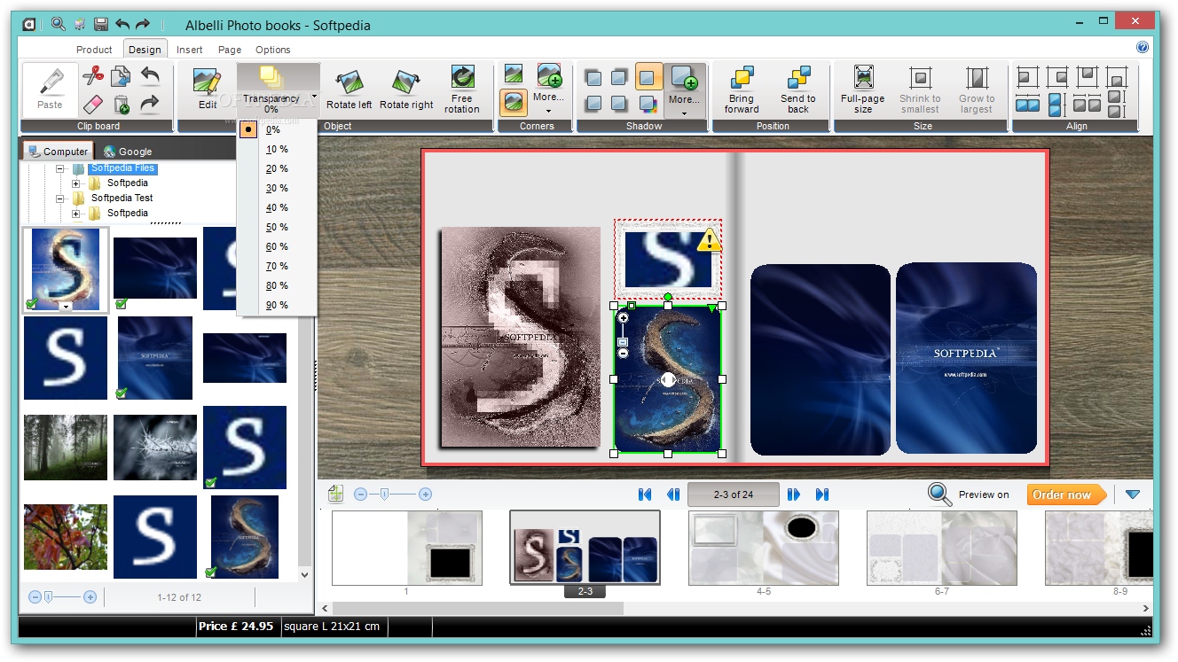Screen dimensions: 1178x662
Task: Choose 10 % transparency
Action: tap(277, 149)
